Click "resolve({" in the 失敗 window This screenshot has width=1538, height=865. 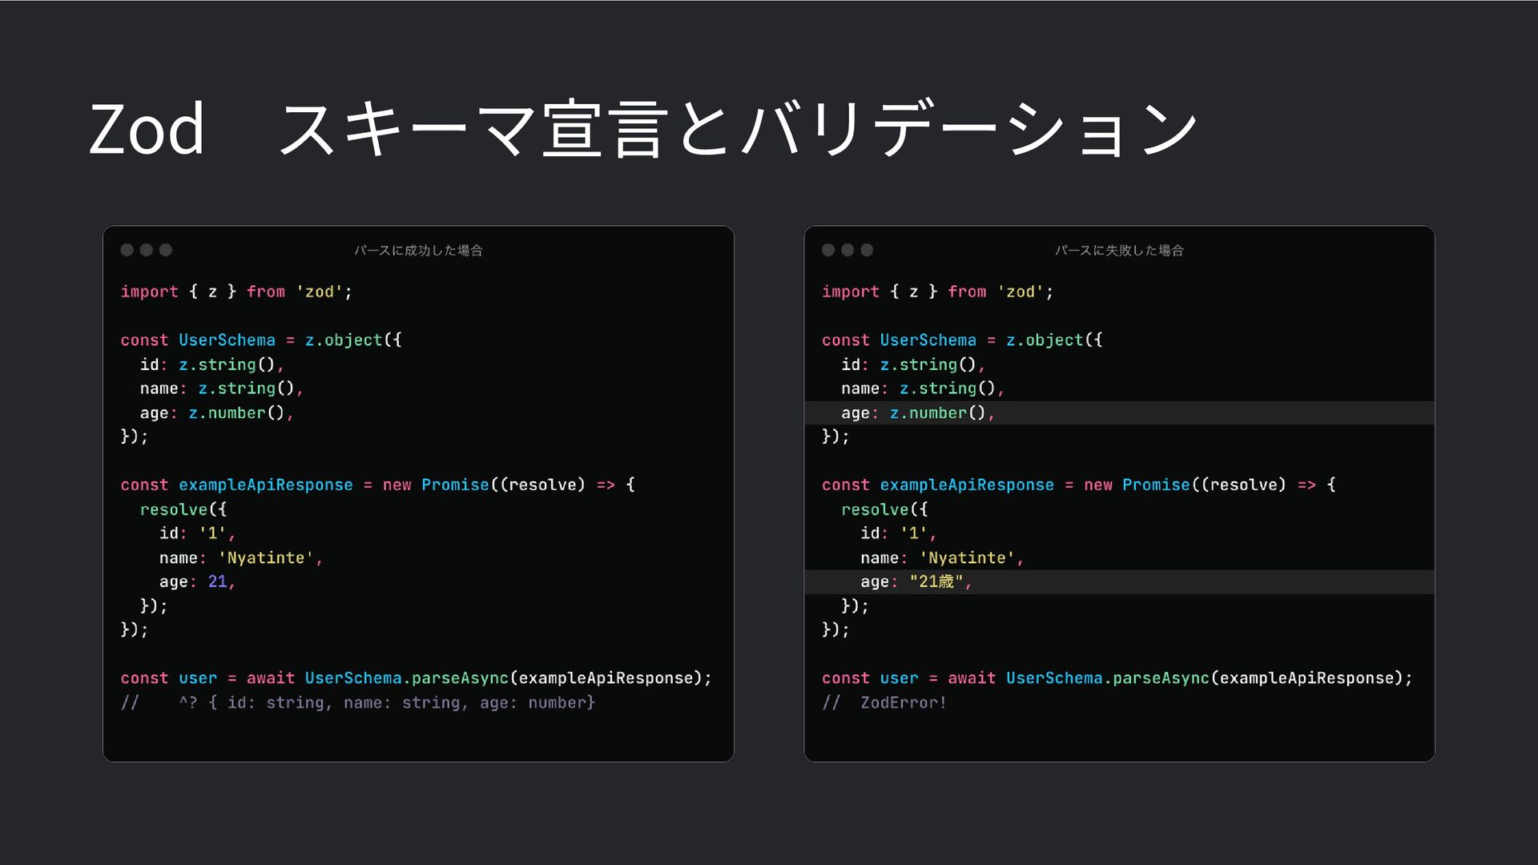point(884,509)
